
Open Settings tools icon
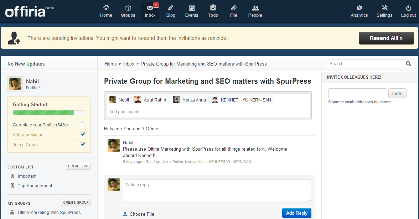pyautogui.click(x=384, y=7)
